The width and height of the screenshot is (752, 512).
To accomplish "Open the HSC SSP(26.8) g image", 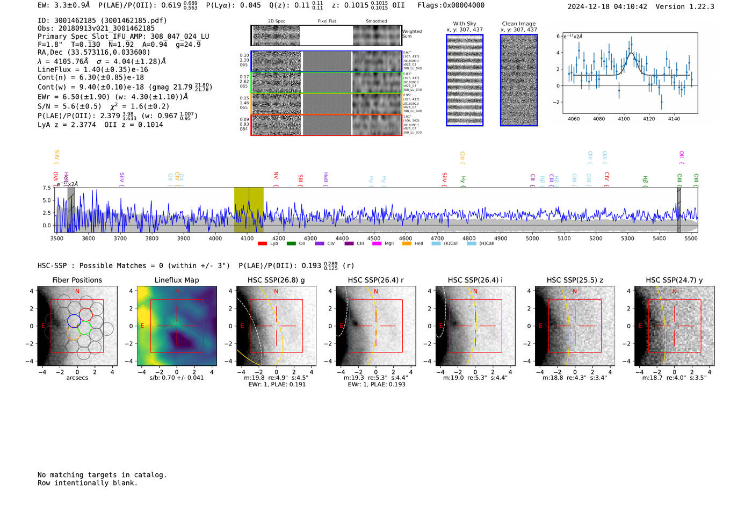I will click(276, 326).
